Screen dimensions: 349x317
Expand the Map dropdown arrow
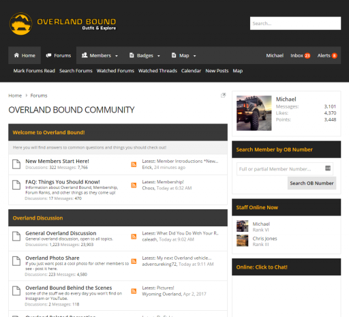point(194,56)
